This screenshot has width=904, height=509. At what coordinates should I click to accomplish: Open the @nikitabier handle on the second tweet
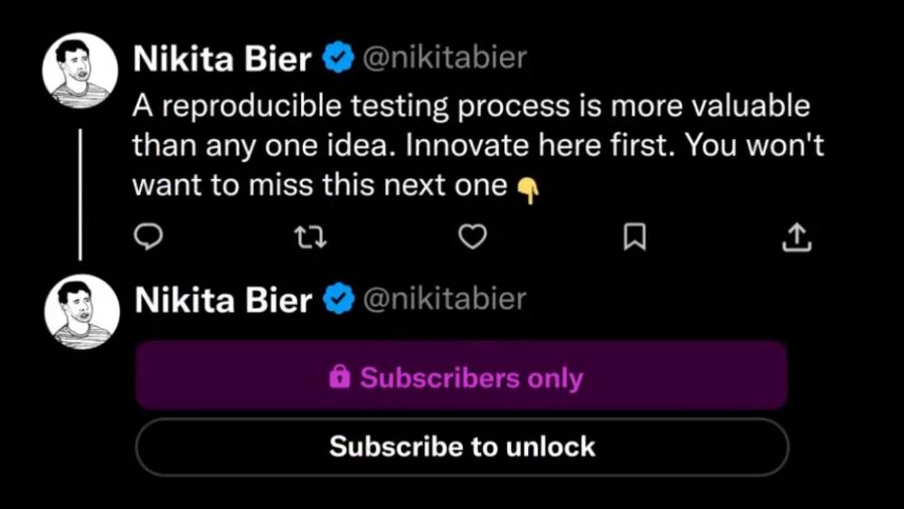tap(444, 299)
